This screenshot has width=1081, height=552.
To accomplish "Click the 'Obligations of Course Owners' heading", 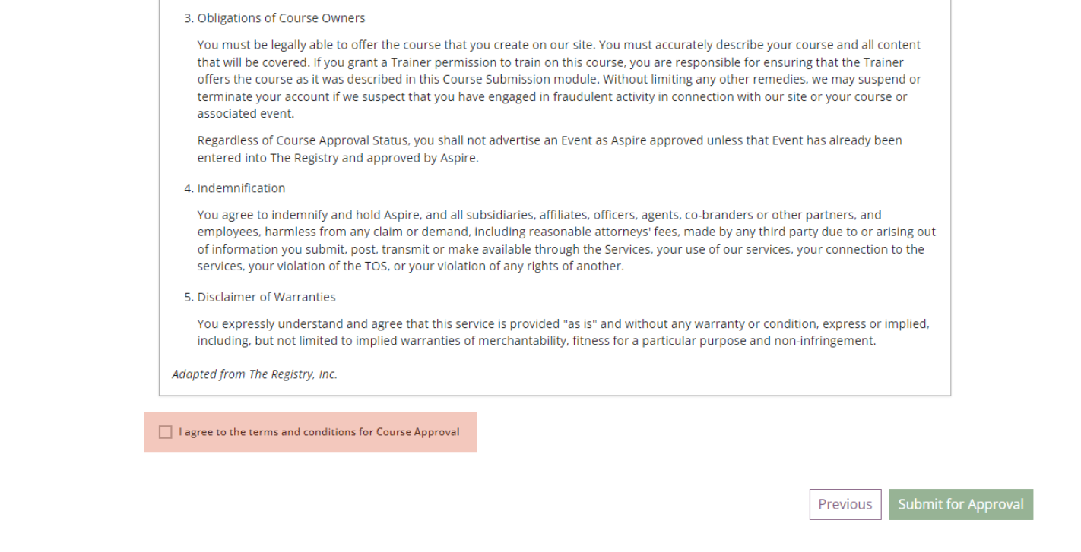I will coord(281,17).
